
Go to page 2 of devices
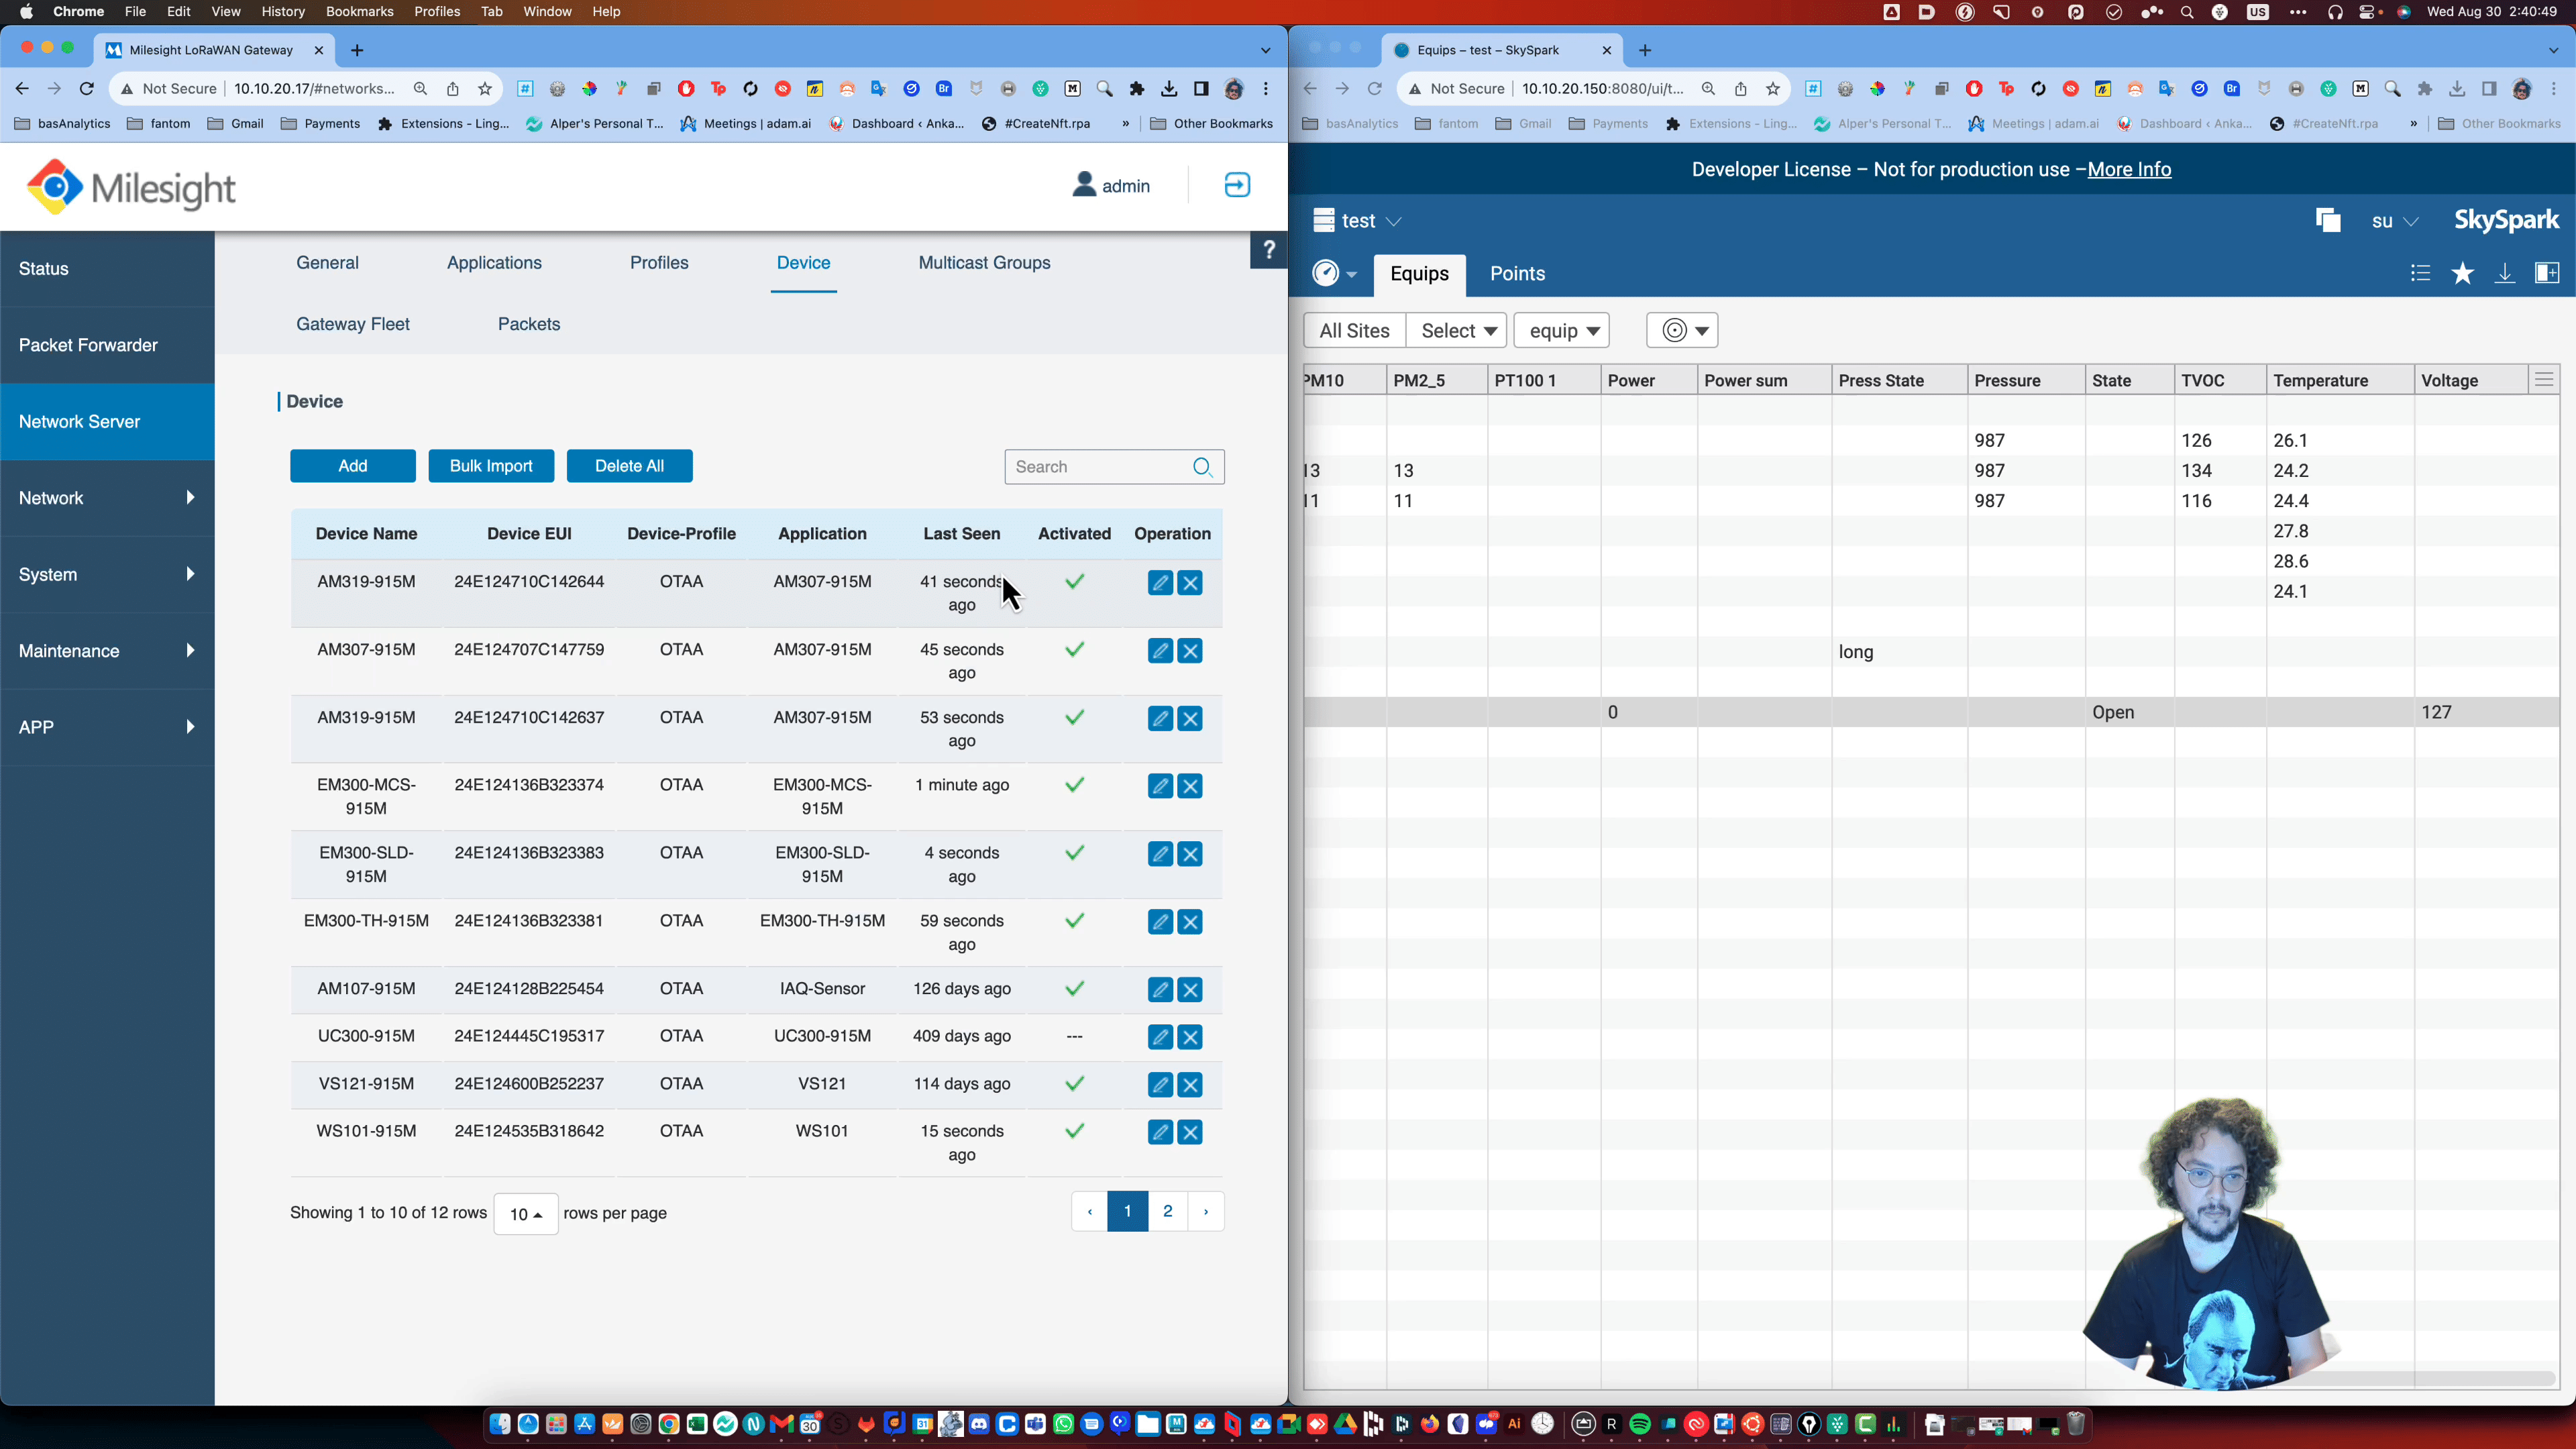pos(1167,1212)
